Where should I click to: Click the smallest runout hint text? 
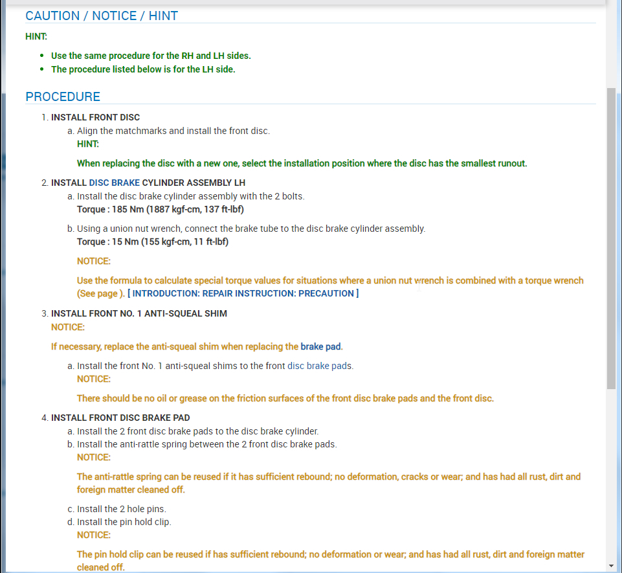(302, 163)
